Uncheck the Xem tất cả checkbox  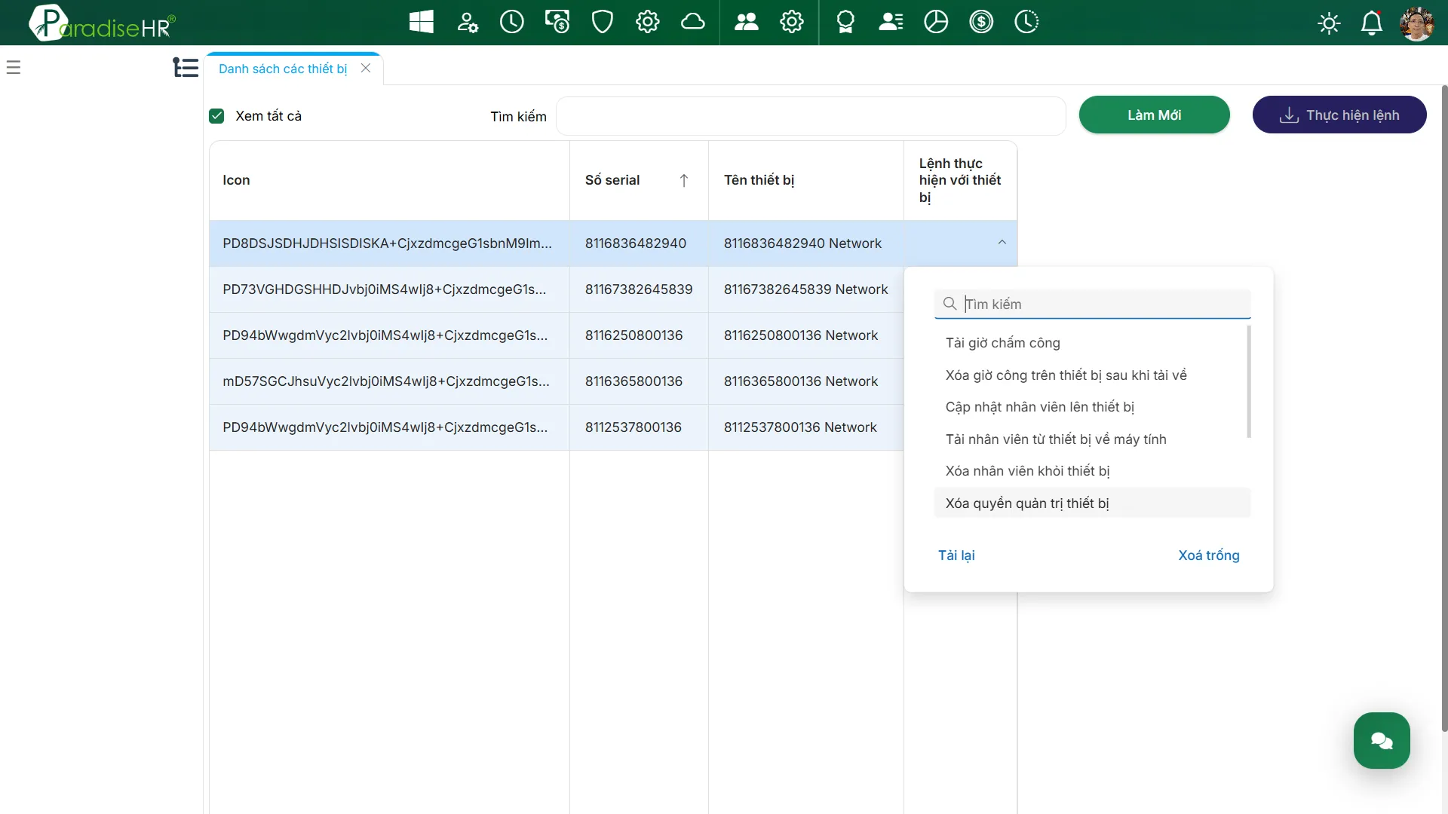(216, 116)
